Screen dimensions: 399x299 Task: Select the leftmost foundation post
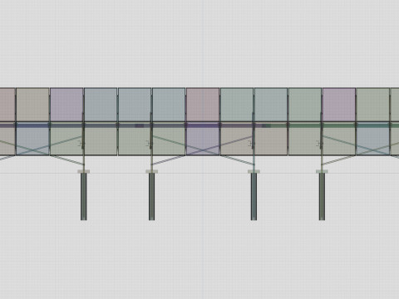pyautogui.click(x=83, y=197)
